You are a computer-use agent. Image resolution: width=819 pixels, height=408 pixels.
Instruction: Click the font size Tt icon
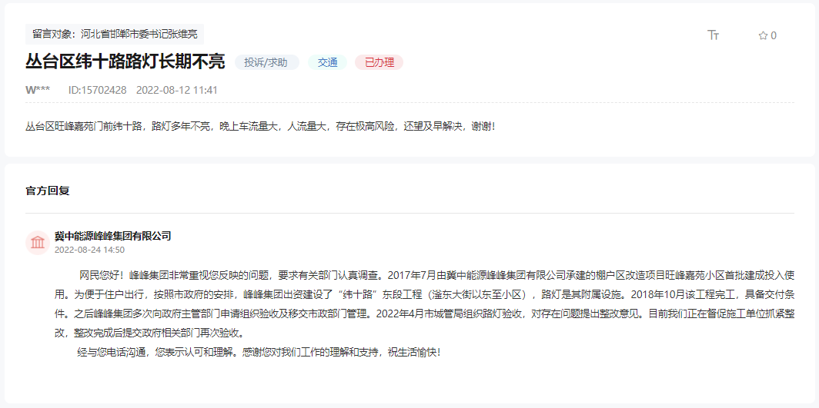coord(713,35)
